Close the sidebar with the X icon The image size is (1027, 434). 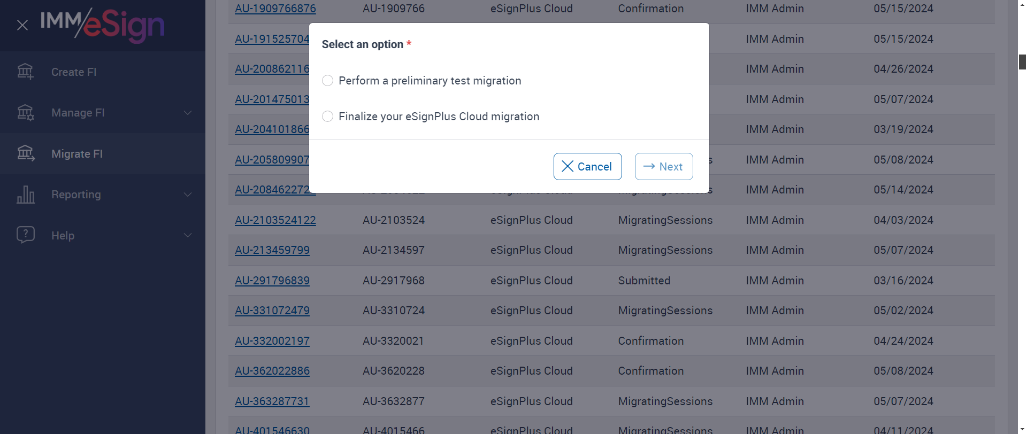22,25
